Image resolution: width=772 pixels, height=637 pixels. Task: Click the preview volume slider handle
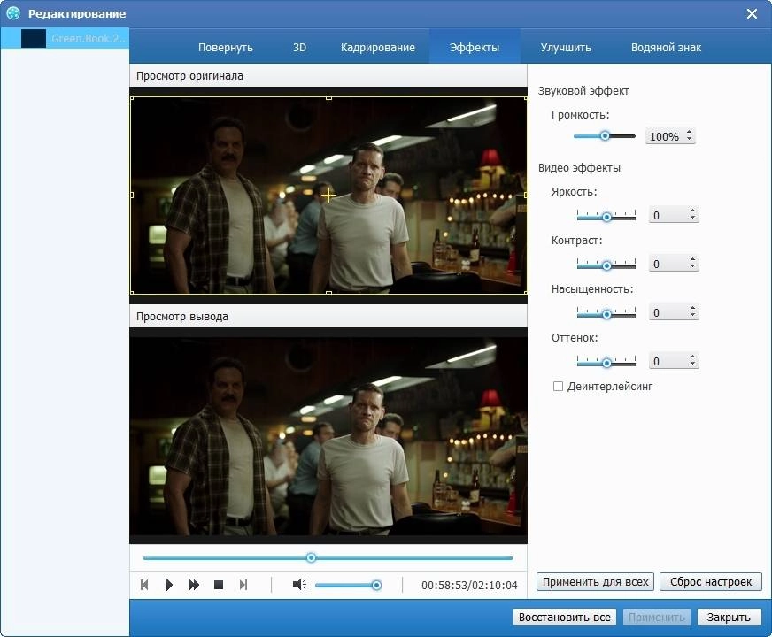point(376,585)
